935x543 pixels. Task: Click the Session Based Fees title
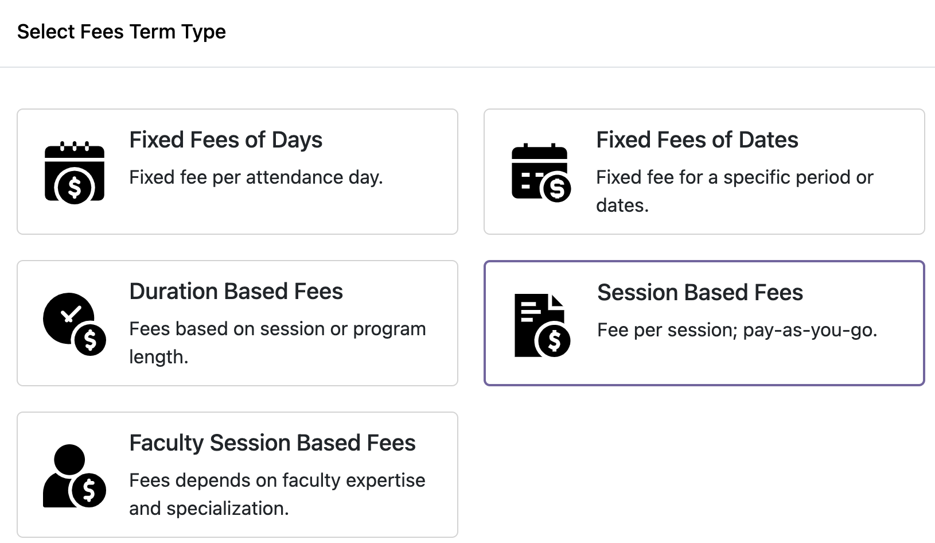point(700,292)
